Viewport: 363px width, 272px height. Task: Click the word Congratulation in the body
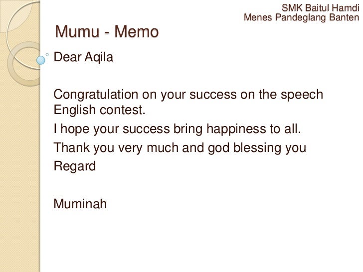[96, 95]
